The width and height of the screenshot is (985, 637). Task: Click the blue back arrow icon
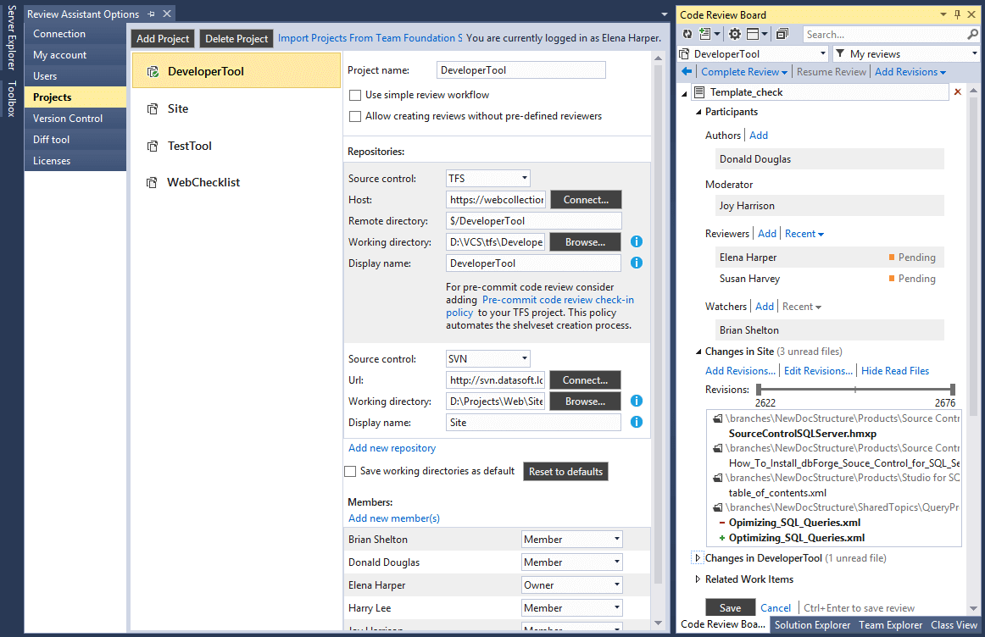pos(687,72)
